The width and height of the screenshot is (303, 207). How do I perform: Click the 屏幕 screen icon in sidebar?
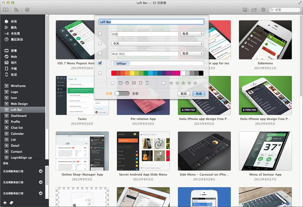tap(6, 51)
